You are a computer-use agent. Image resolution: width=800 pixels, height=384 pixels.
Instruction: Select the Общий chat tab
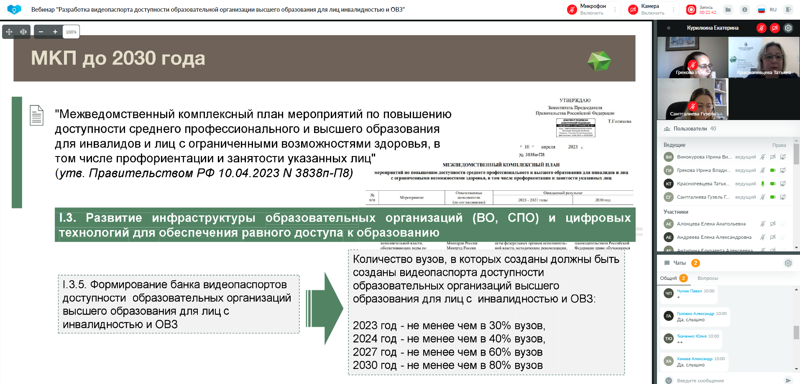coord(668,278)
